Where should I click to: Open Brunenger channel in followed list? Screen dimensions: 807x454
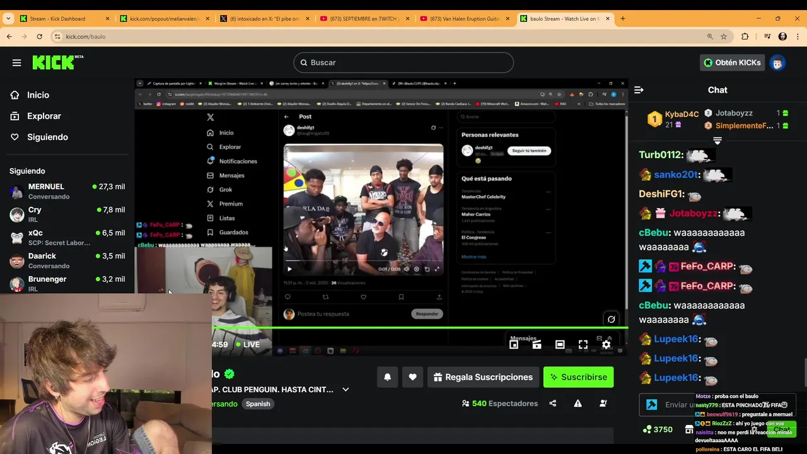(67, 283)
